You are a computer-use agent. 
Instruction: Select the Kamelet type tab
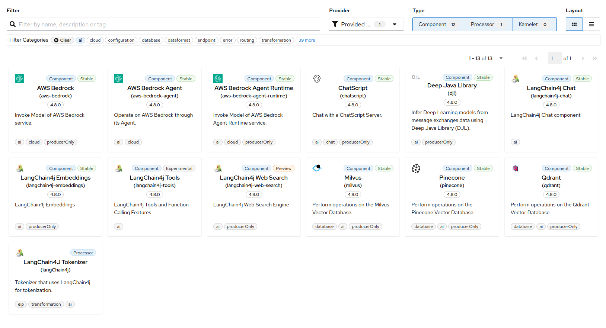(x=535, y=24)
